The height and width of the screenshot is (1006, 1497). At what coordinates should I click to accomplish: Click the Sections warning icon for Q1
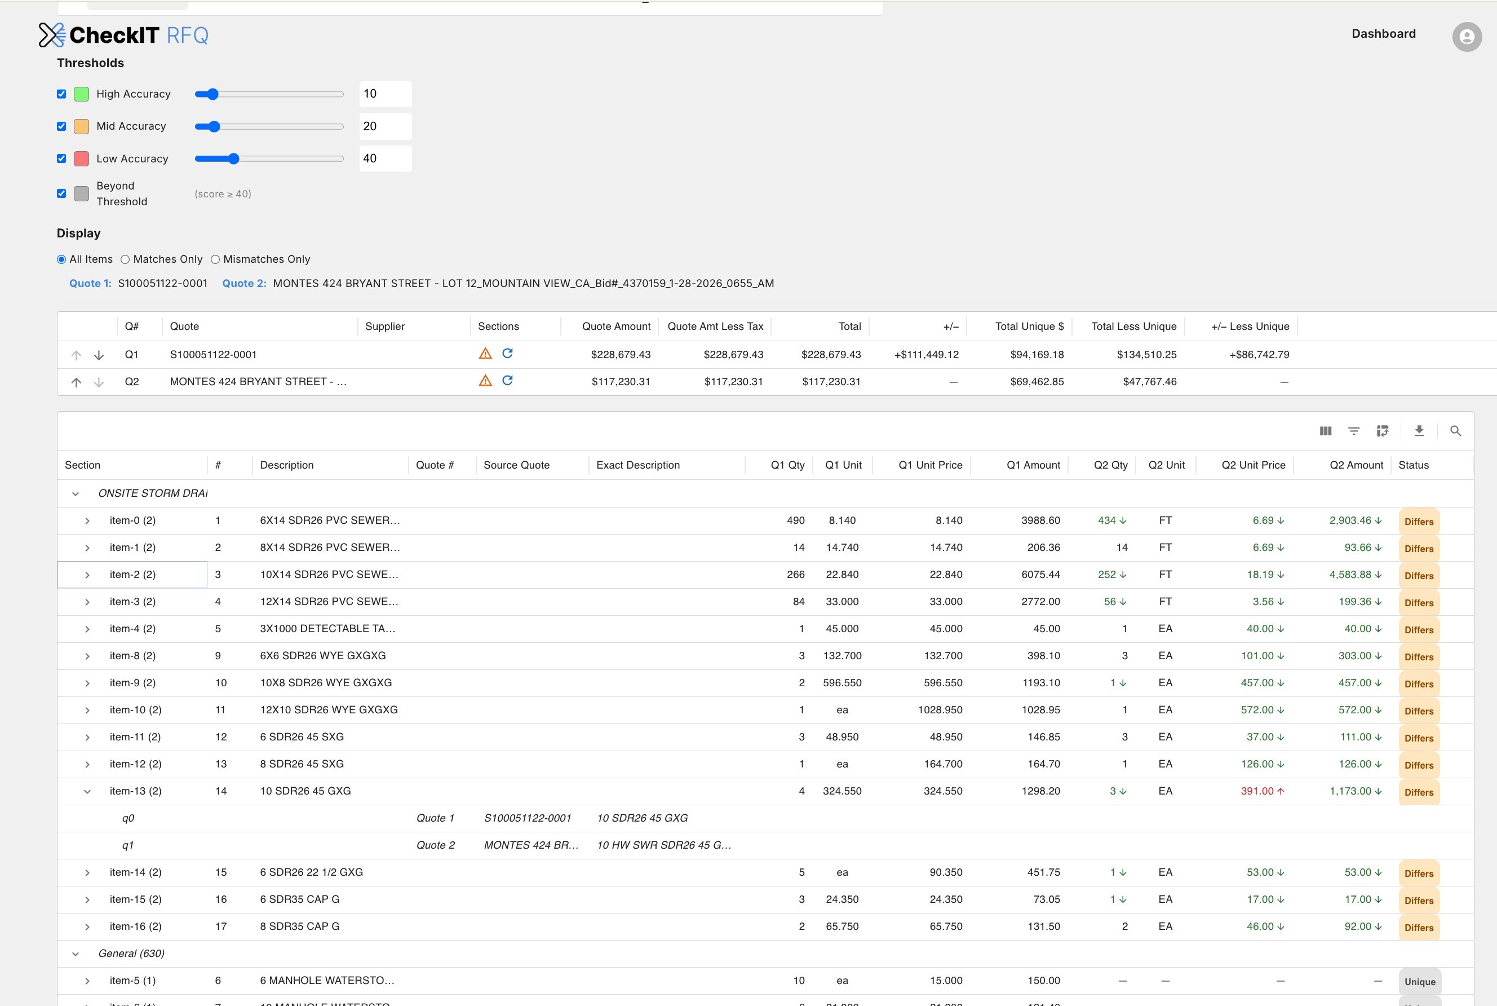tap(485, 354)
